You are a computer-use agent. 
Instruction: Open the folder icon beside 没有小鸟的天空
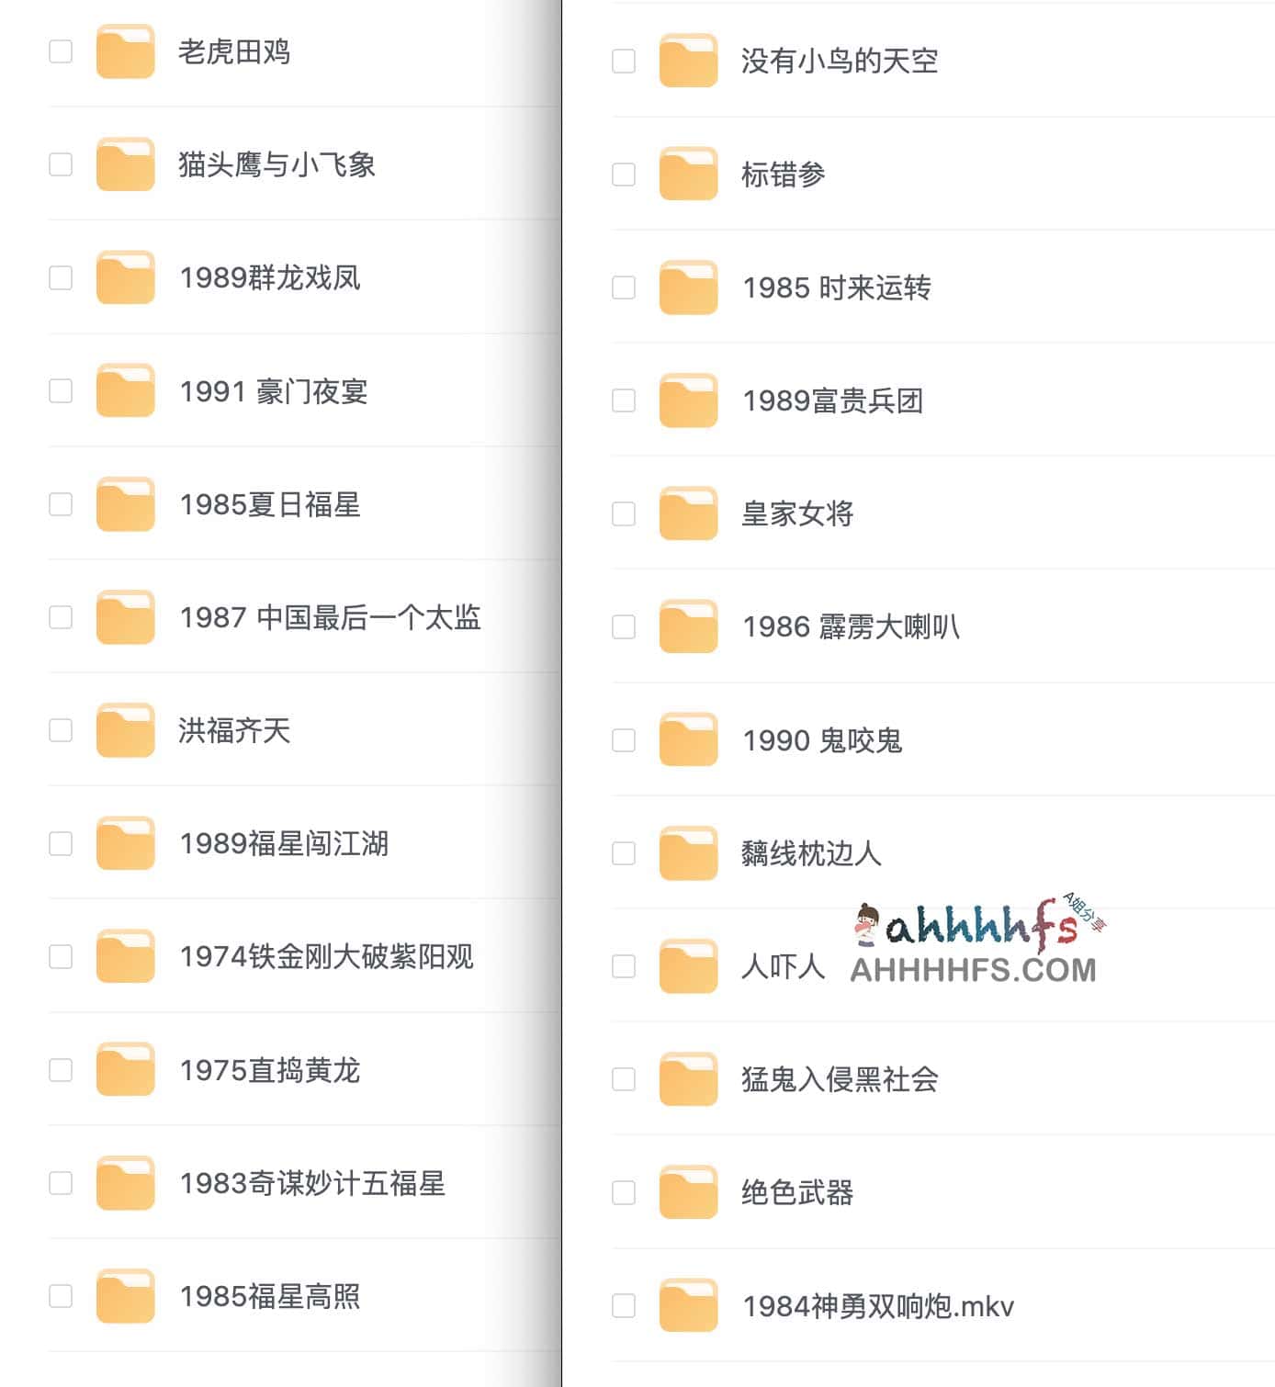coord(688,61)
